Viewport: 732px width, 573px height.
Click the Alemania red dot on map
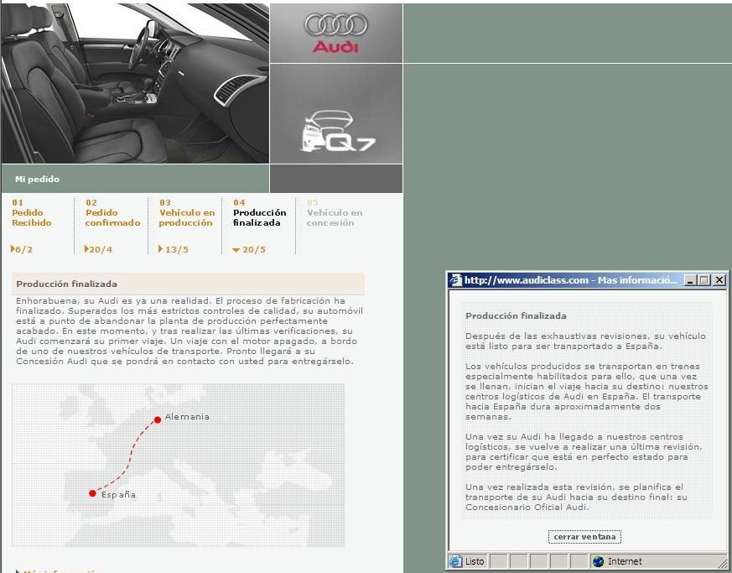(x=158, y=419)
